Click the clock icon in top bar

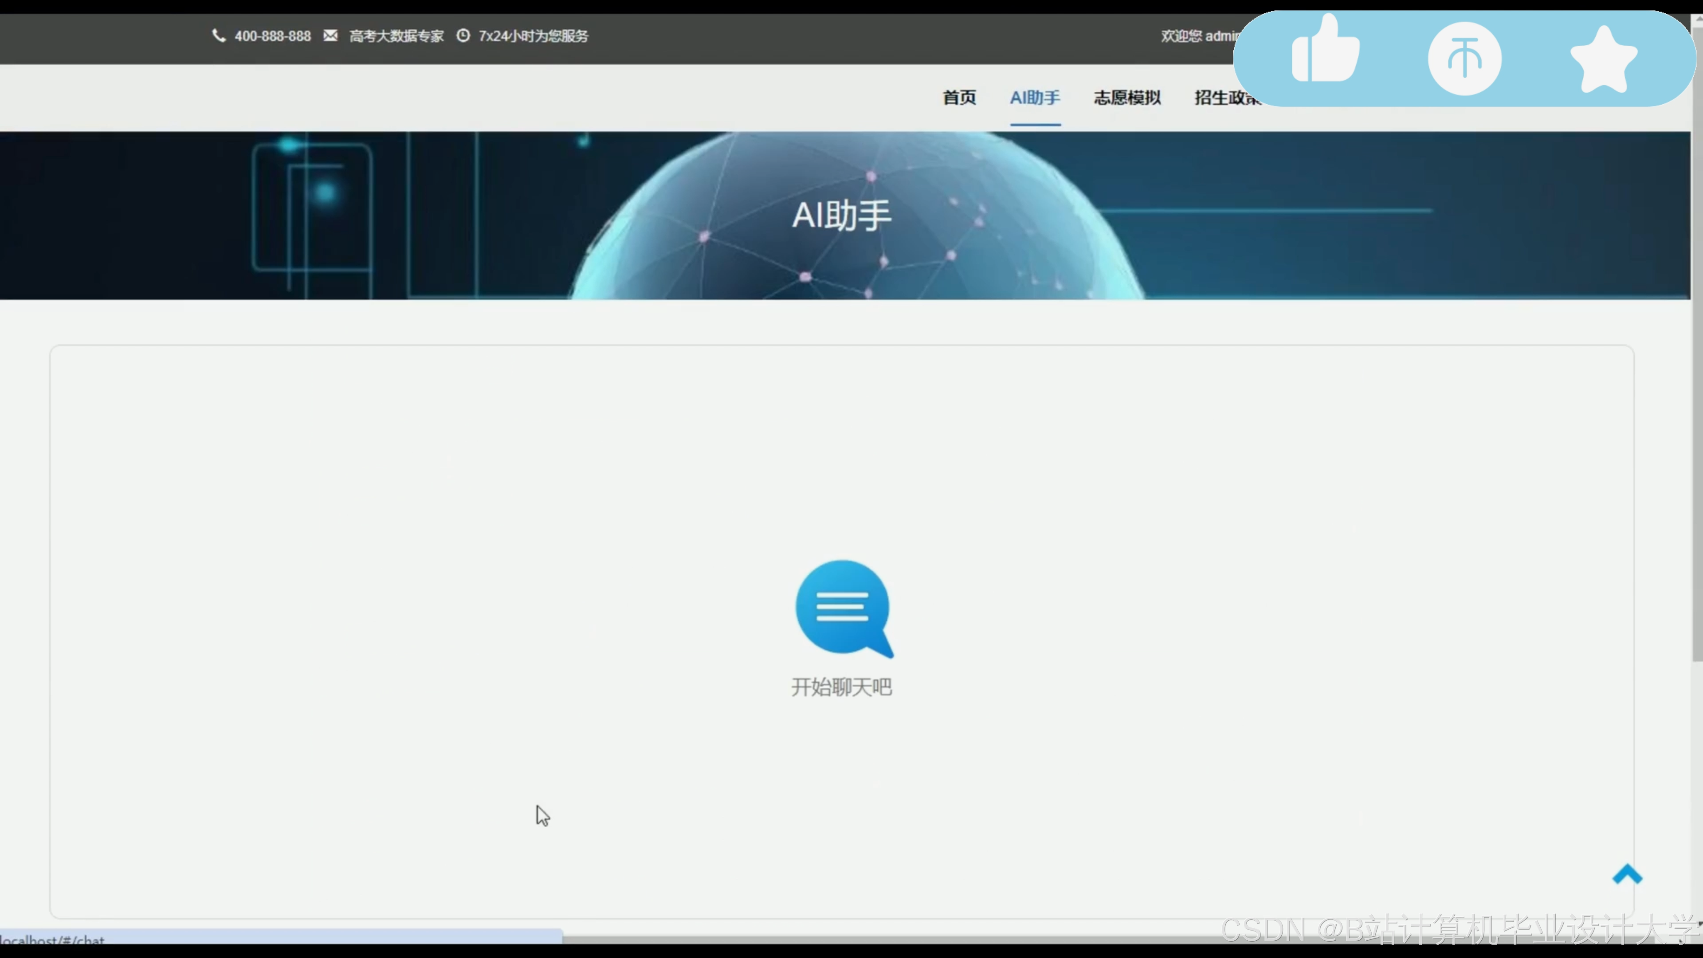click(x=463, y=35)
